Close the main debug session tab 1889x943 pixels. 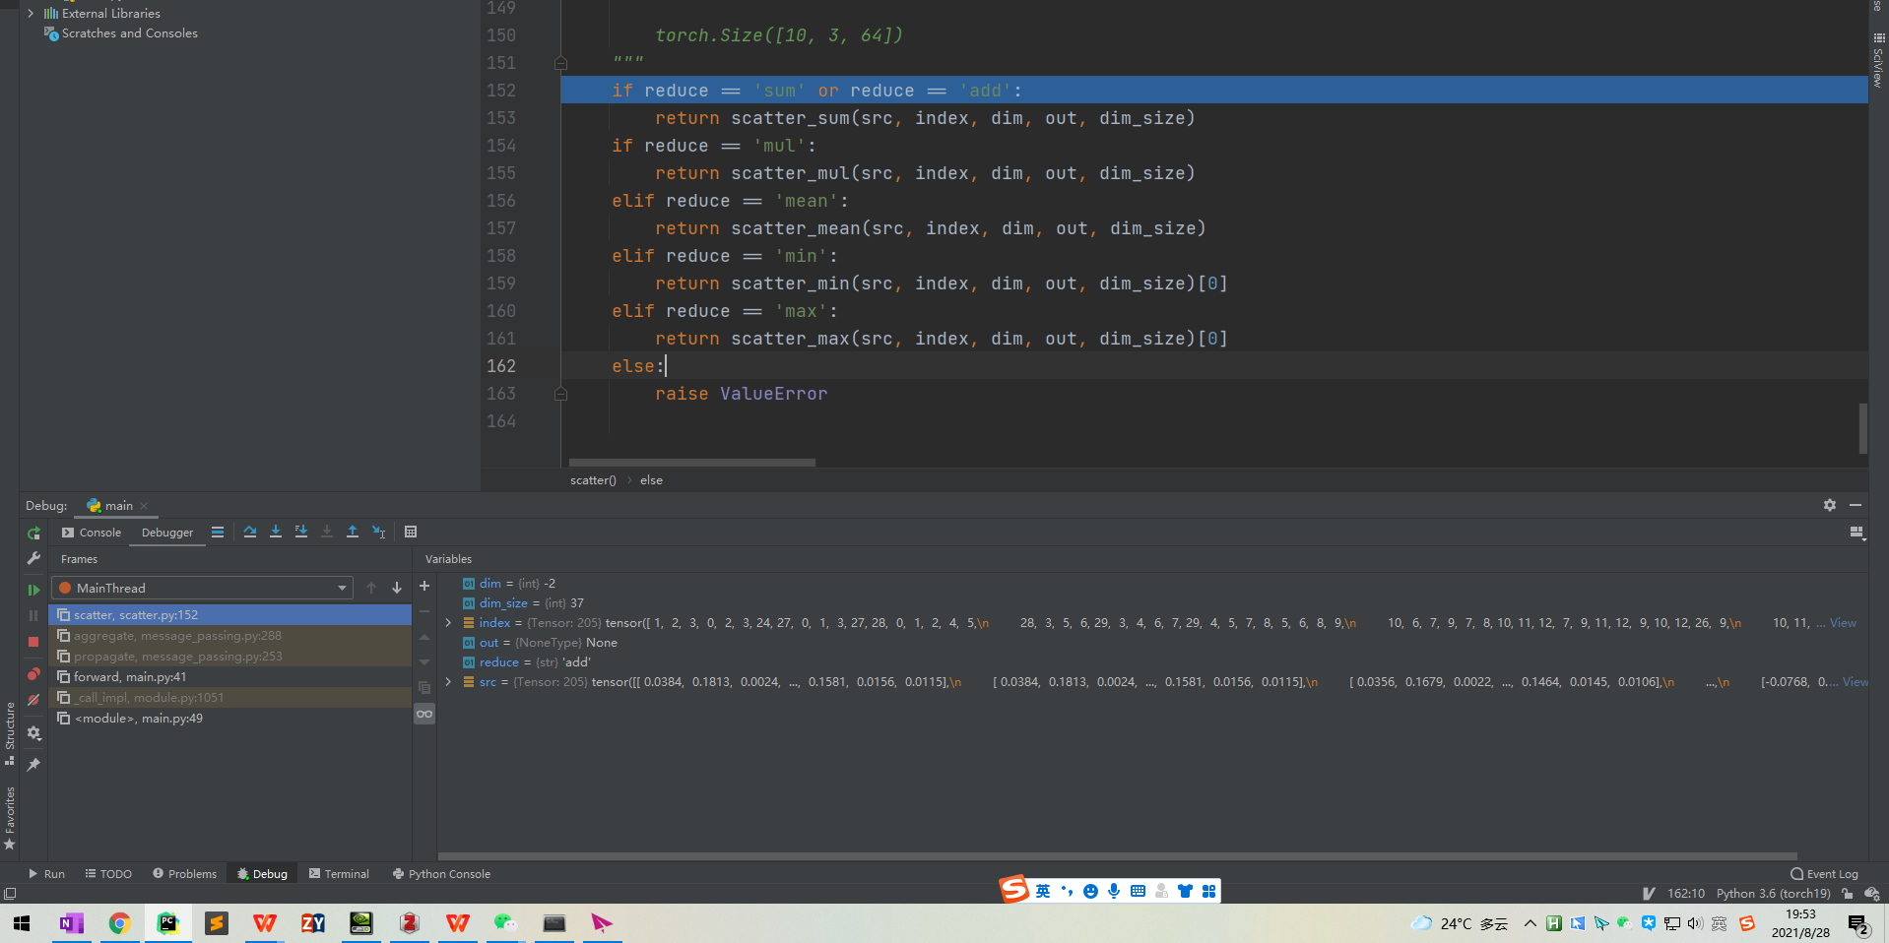pyautogui.click(x=144, y=506)
